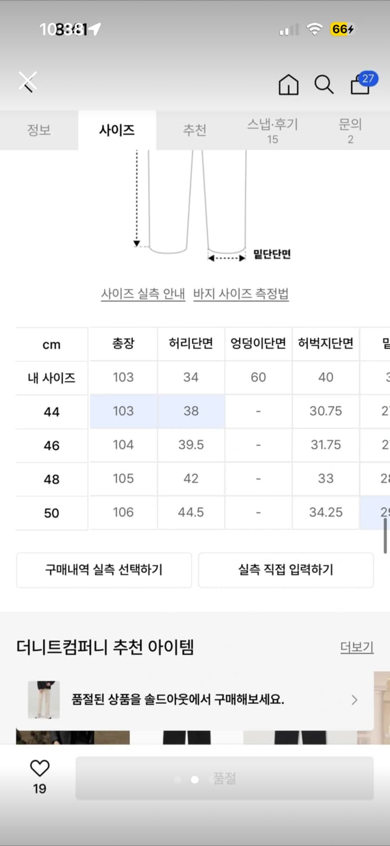Viewport: 390px width, 846px height.
Task: Tap the pants thumbnail in the sold-out banner
Action: 44,699
